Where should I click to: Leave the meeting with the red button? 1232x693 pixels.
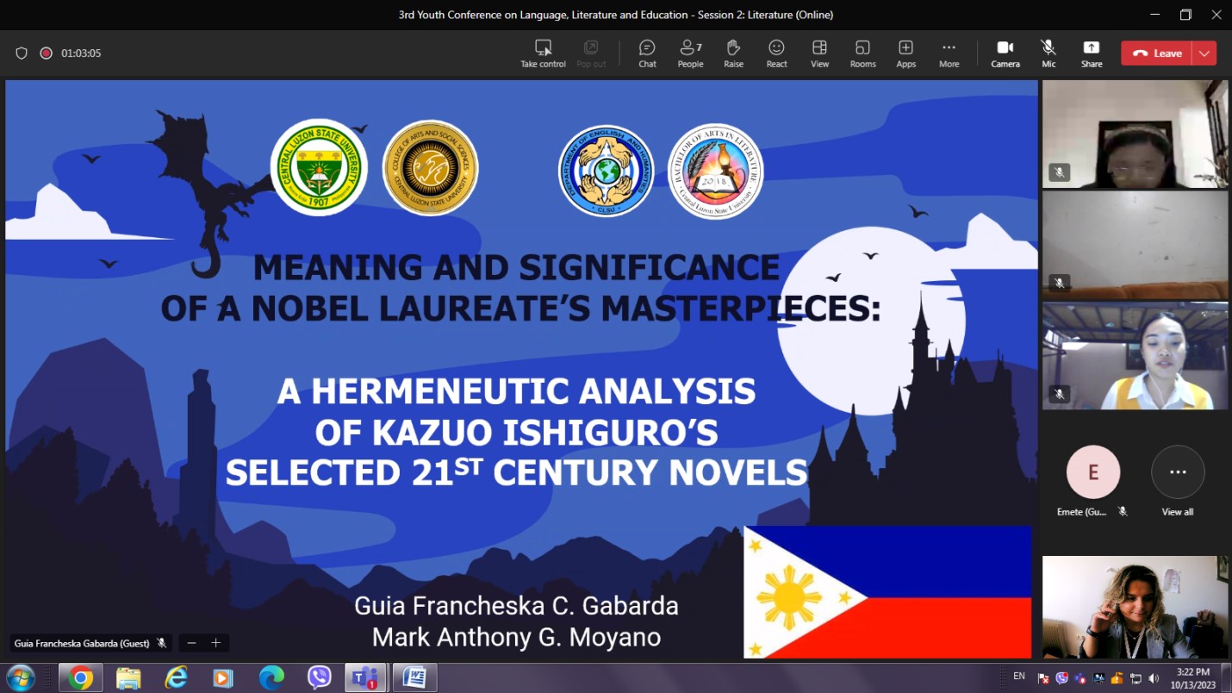[1157, 53]
